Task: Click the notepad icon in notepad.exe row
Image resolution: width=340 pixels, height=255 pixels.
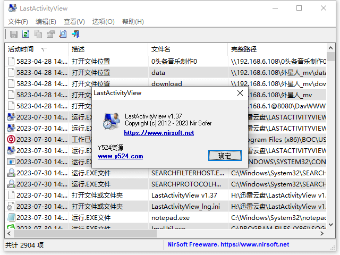Action: [11, 217]
